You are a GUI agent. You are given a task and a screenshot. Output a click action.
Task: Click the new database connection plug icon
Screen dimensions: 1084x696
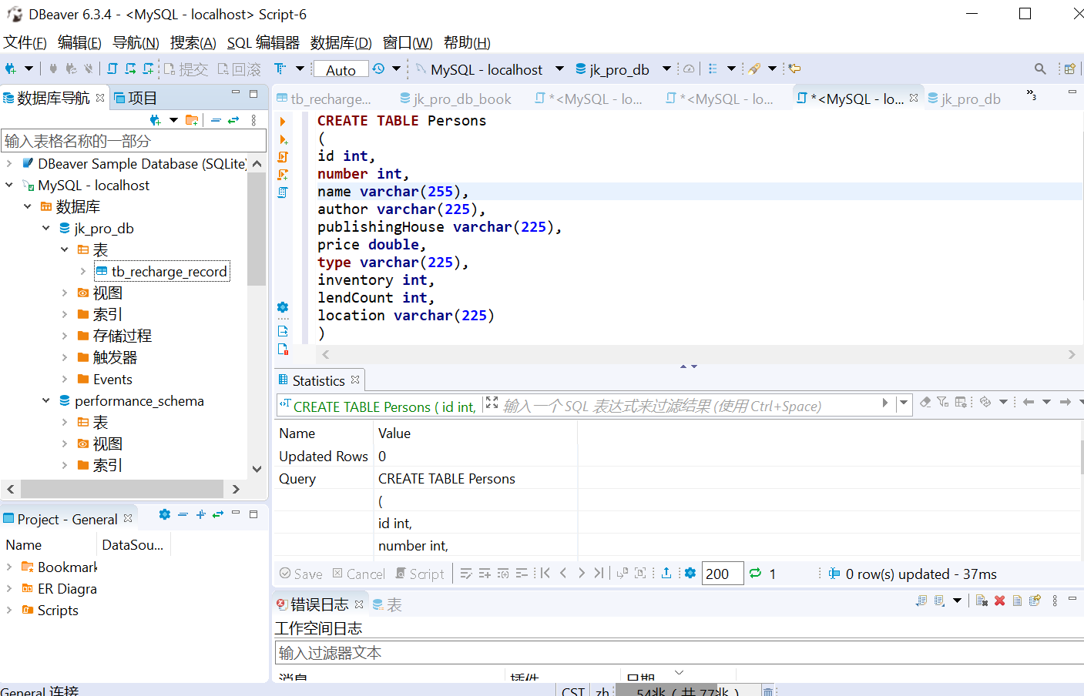pyautogui.click(x=10, y=69)
